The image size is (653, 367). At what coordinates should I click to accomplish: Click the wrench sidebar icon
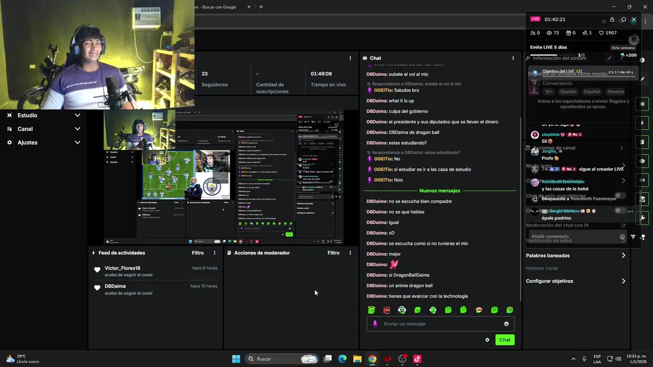click(643, 218)
